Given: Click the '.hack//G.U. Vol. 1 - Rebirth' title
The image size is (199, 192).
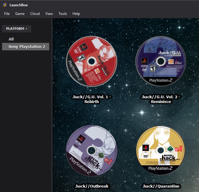Looking at the screenshot, I should click(92, 99).
